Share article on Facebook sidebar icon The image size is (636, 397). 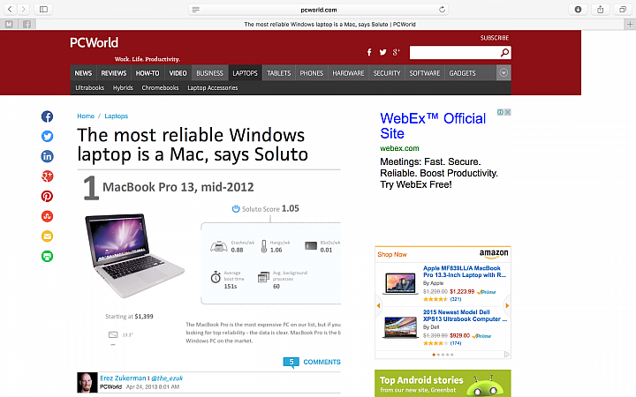[47, 116]
